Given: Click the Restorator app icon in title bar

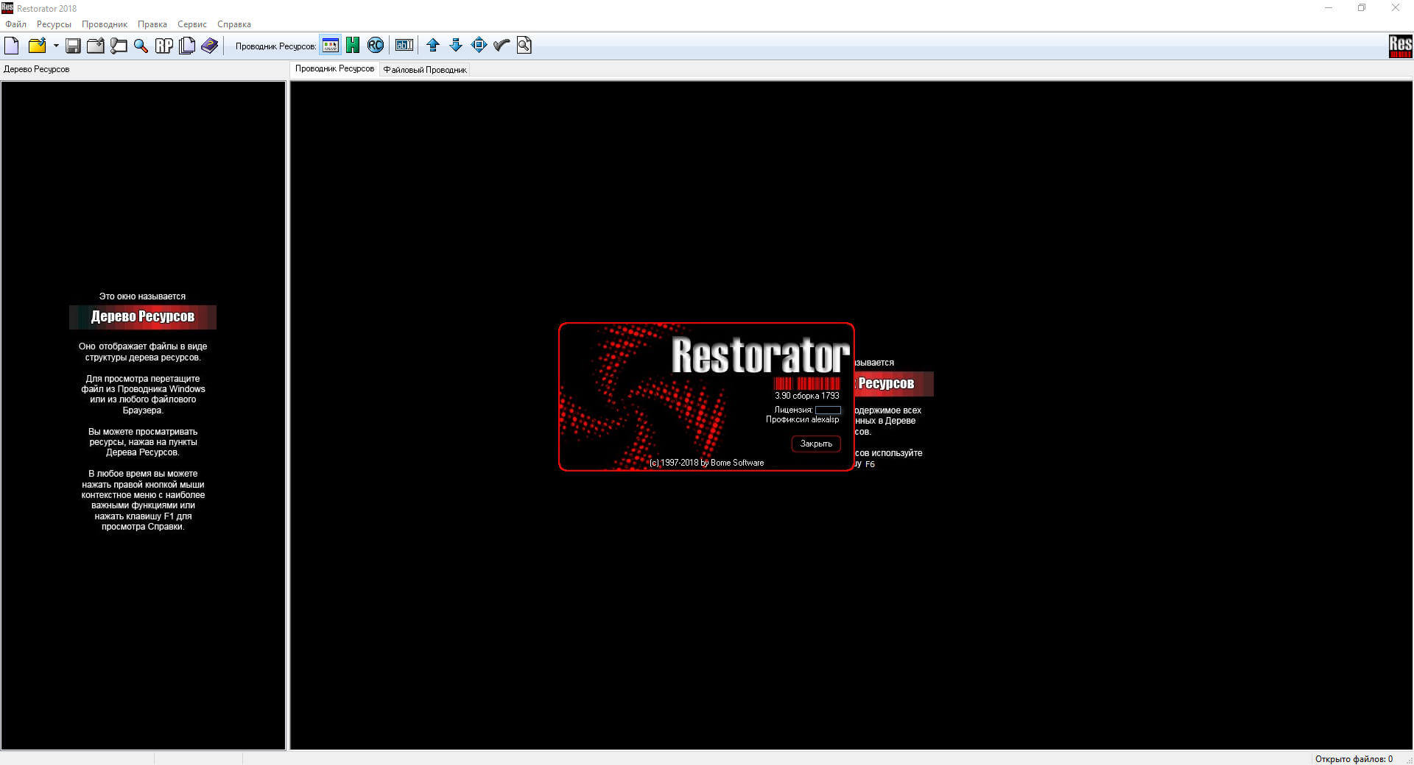Looking at the screenshot, I should pos(7,8).
